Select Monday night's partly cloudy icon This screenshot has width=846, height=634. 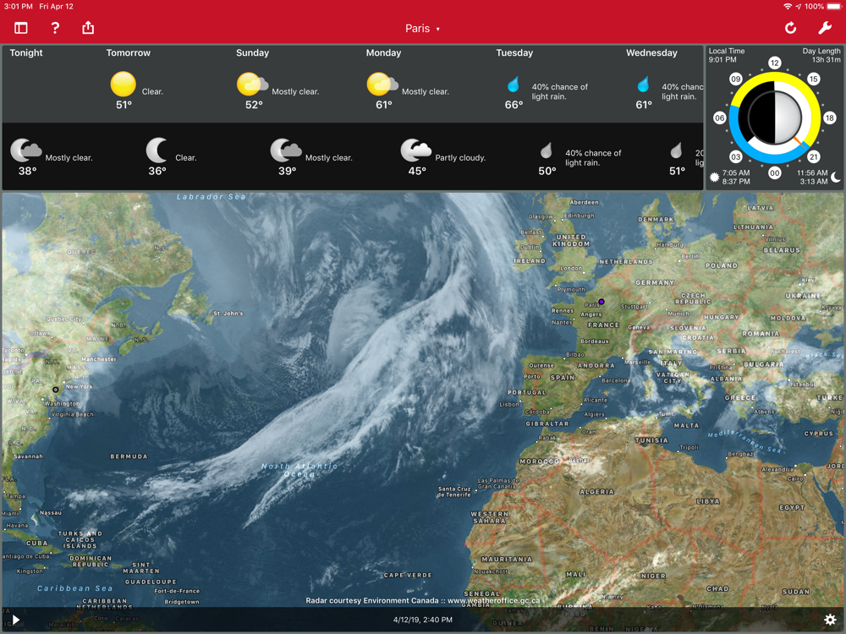click(x=415, y=150)
